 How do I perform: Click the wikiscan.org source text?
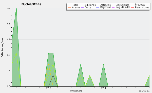click(76, 91)
